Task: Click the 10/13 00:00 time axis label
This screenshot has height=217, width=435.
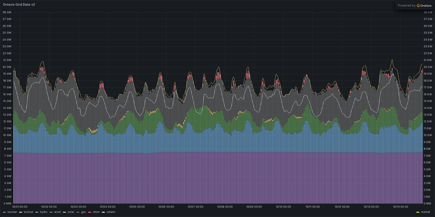Action: click(371, 207)
